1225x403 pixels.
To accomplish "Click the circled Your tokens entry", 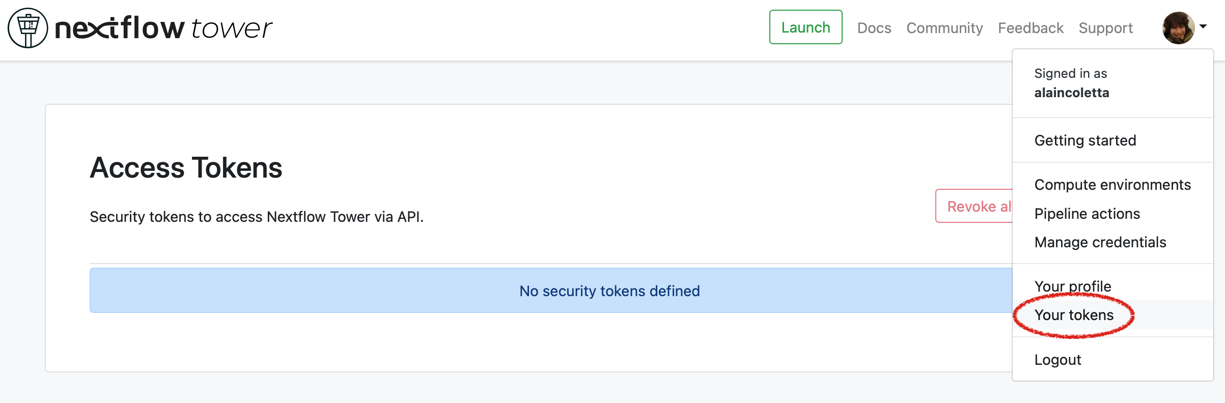I will tap(1074, 315).
